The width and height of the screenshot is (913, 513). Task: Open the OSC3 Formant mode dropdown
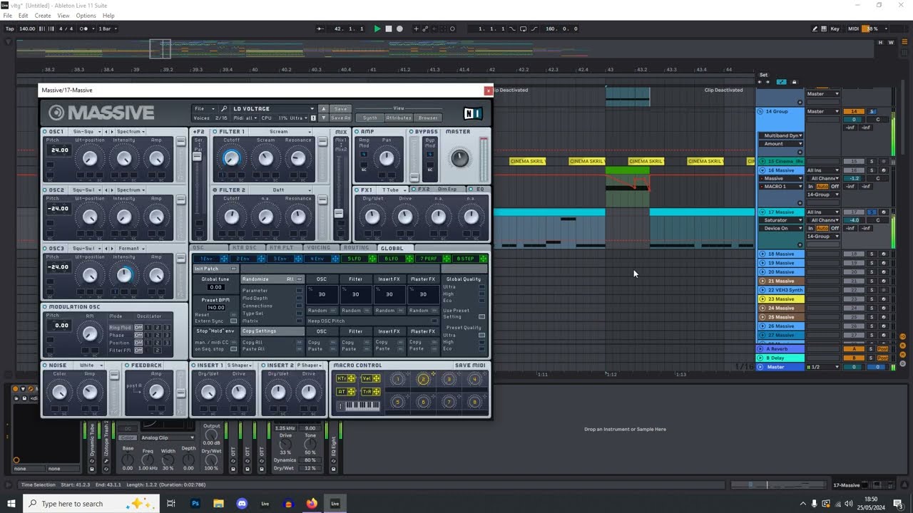(130, 249)
